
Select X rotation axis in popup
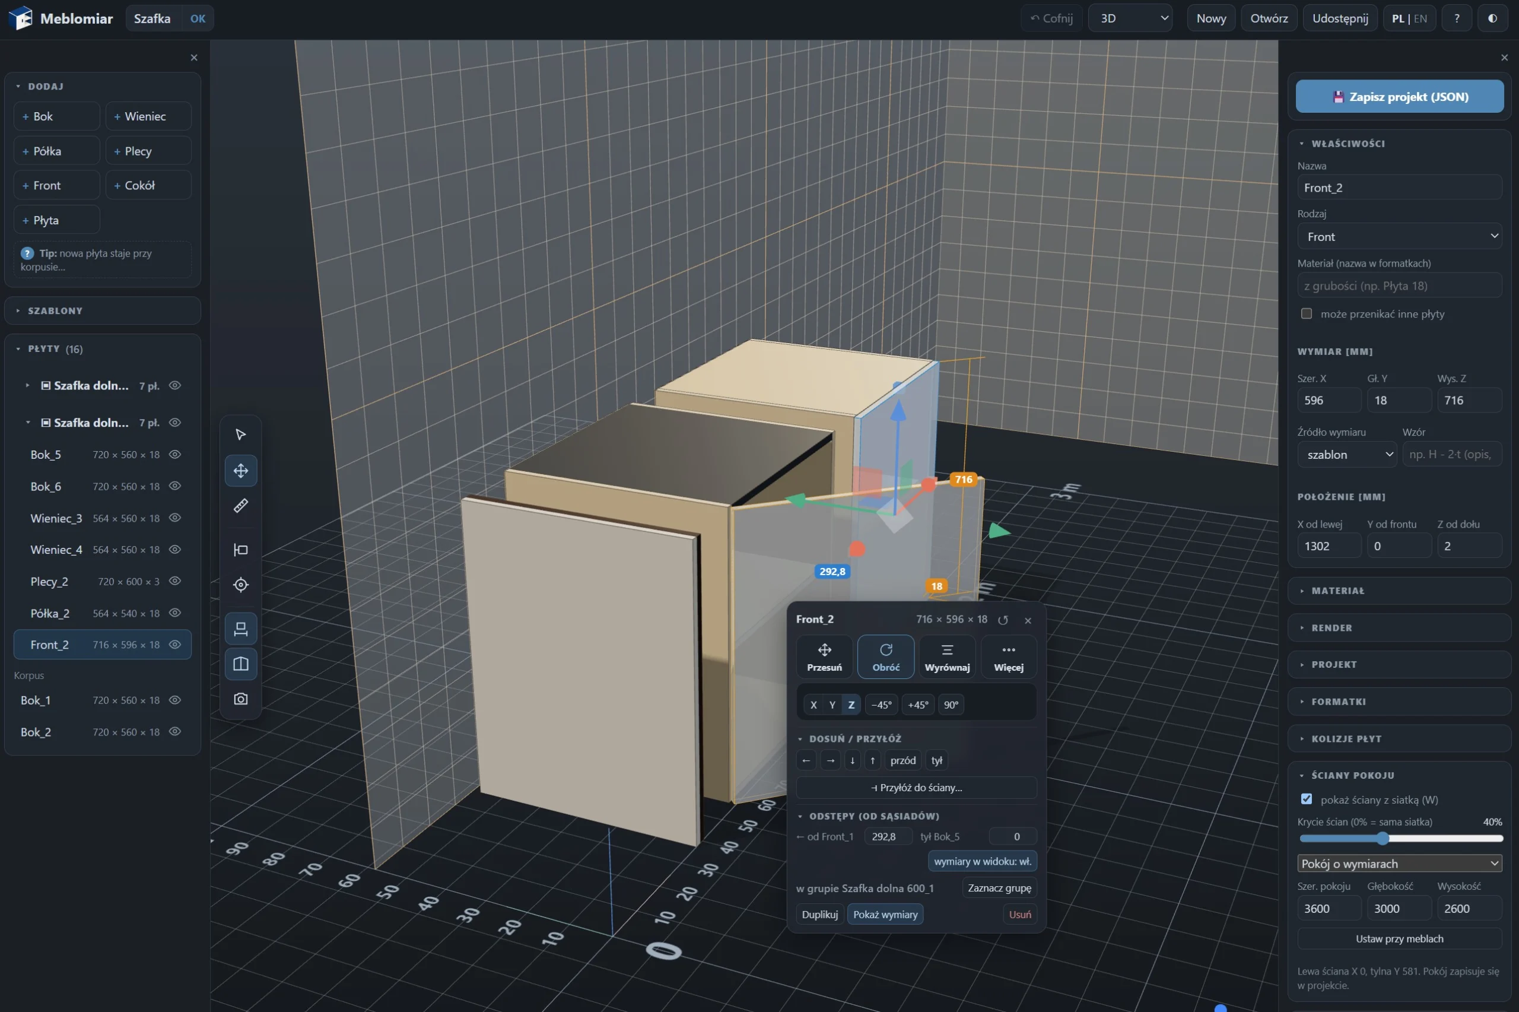pyautogui.click(x=813, y=705)
